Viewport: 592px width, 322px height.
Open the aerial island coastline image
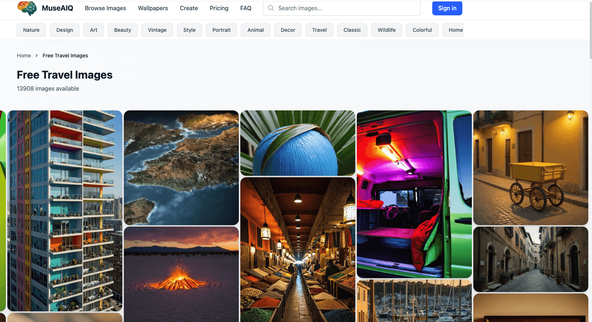click(x=181, y=167)
